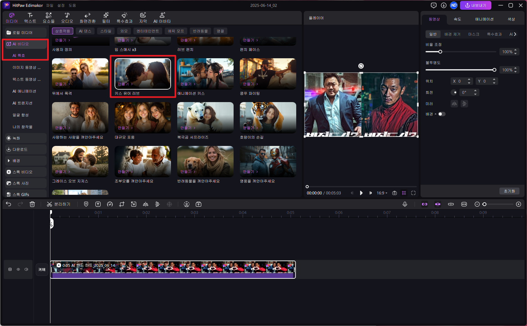Open voice-over microphone recorder
Viewport: 527px width, 326px height.
point(405,204)
